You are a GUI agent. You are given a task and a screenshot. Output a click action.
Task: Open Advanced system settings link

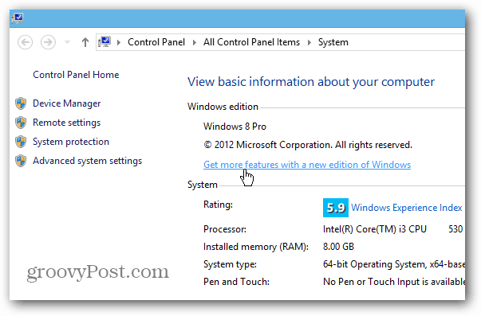(88, 161)
